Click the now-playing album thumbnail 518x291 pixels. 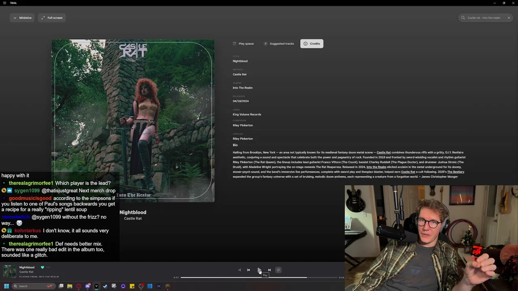click(10, 272)
